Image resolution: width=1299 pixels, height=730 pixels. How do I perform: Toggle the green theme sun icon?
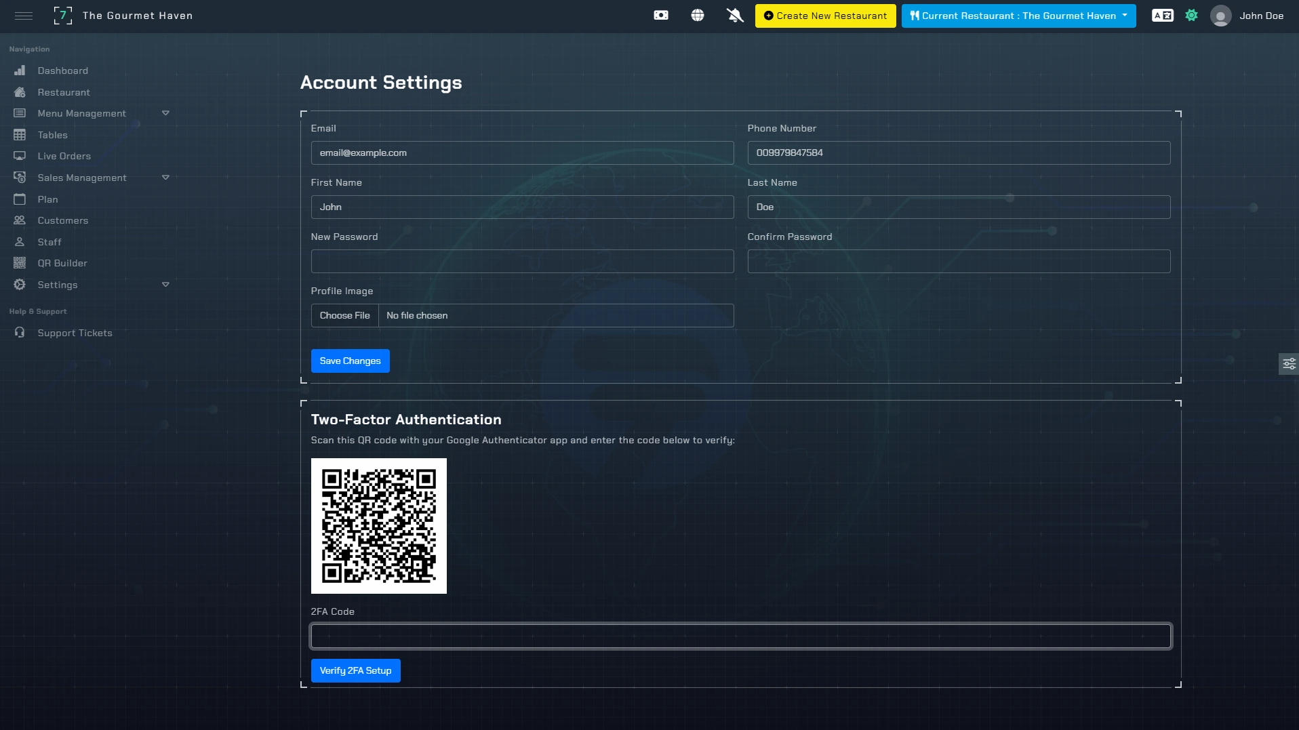tap(1192, 16)
